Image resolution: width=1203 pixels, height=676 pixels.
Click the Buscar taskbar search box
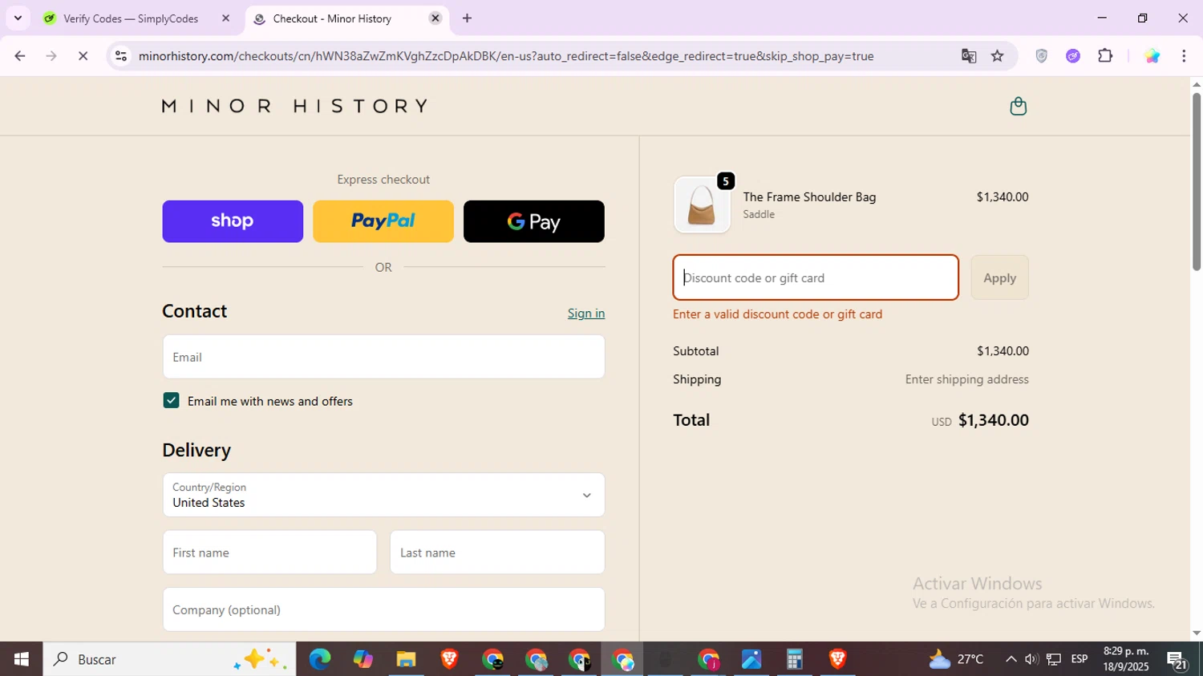[x=168, y=659]
